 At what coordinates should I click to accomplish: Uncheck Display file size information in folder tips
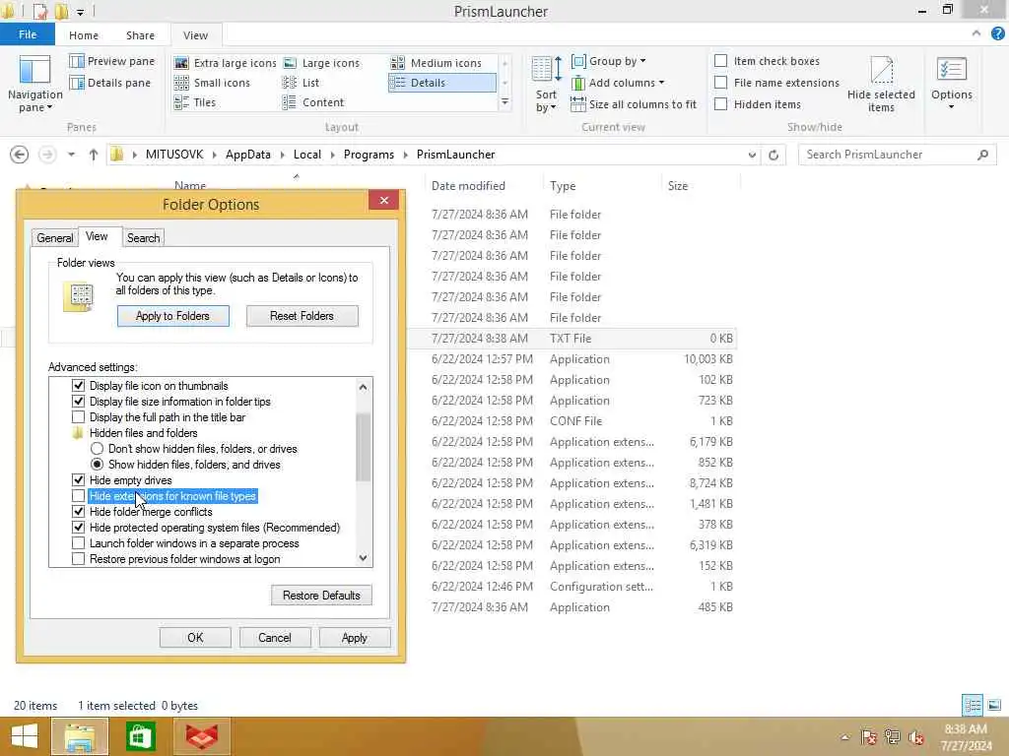coord(78,402)
